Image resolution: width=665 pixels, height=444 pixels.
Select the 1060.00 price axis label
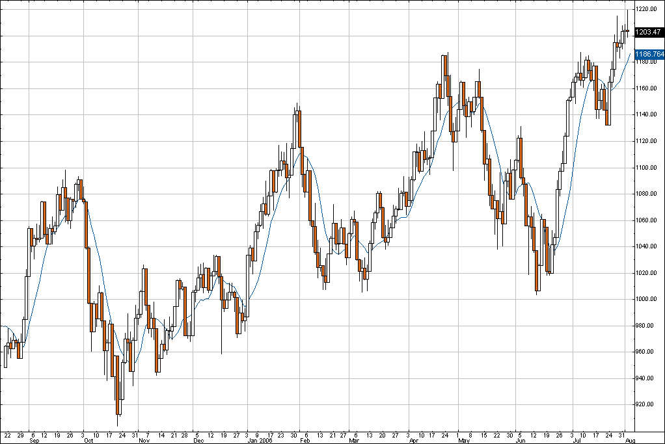pos(647,221)
